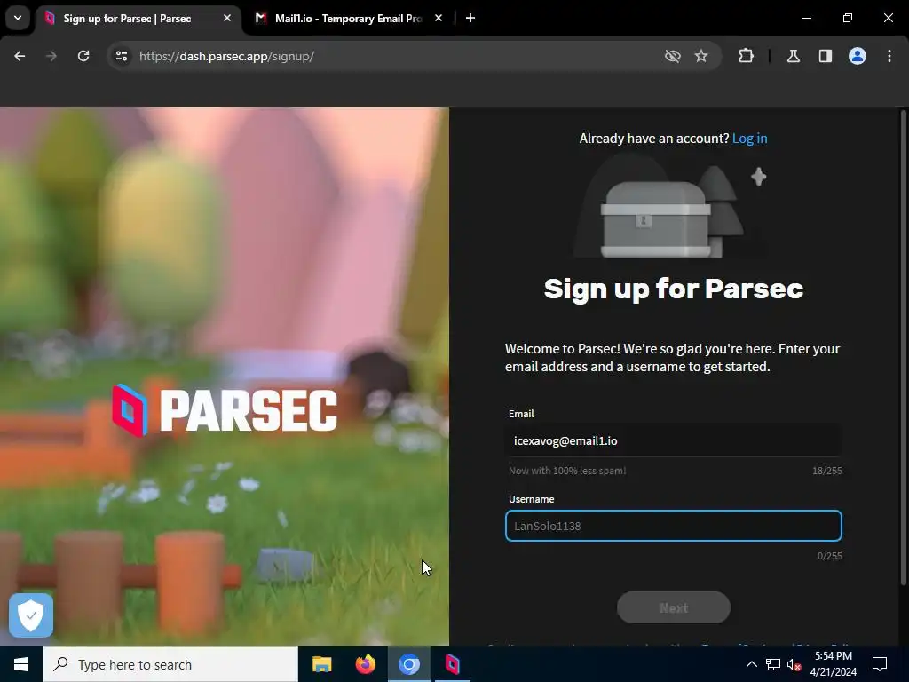Open File Explorer from the taskbar

(321, 664)
